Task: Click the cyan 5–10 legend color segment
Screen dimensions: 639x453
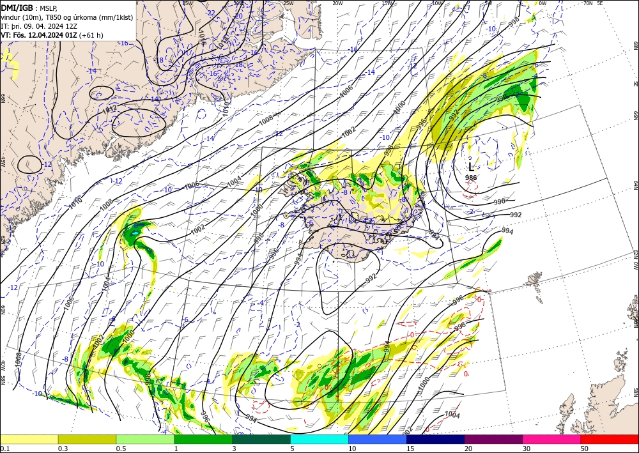Action: tap(319, 439)
